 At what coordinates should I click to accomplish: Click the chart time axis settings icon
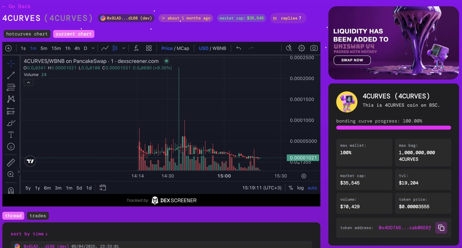(x=304, y=176)
